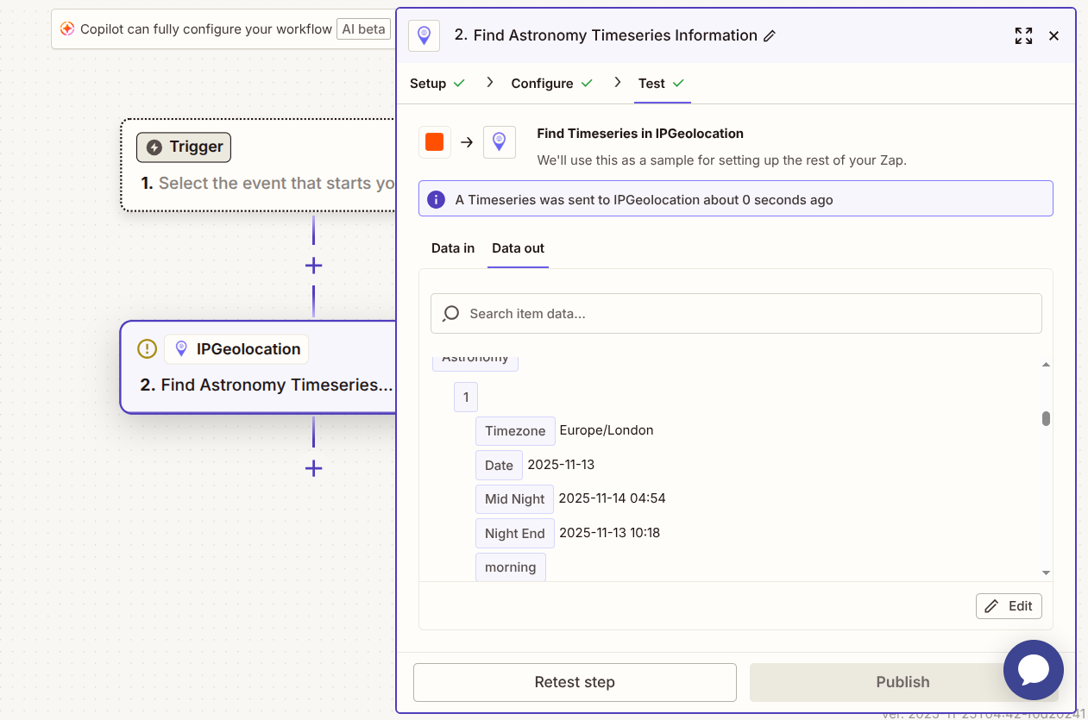
Task: Click the Retest step button
Action: 575,682
